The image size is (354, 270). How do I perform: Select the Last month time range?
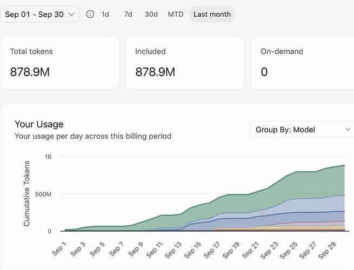tap(212, 14)
